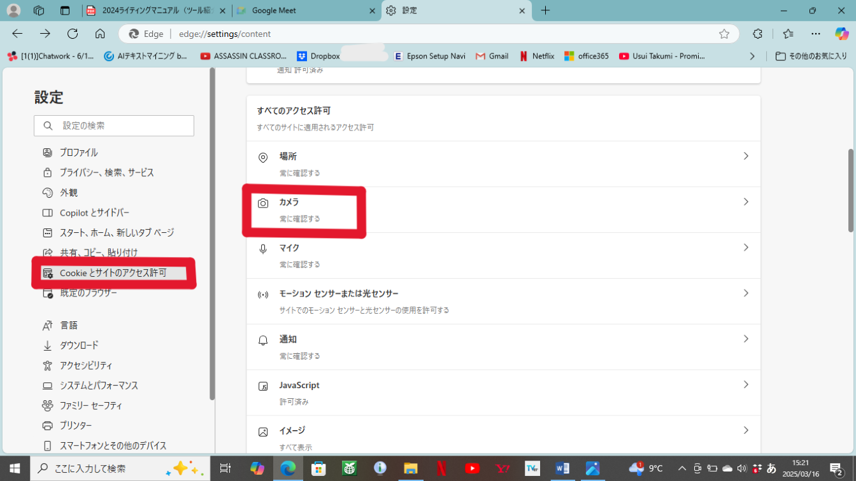Image resolution: width=856 pixels, height=481 pixels.
Task: Open Edge settings and more menu
Action: [x=816, y=34]
